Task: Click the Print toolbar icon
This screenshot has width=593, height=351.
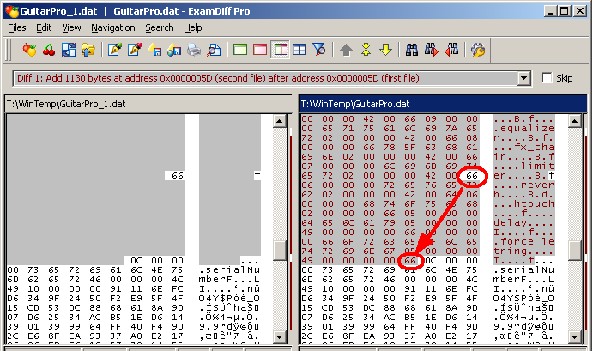Action: coord(194,50)
